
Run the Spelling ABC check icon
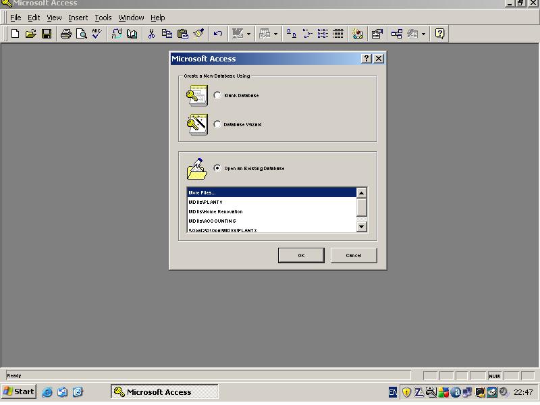[97, 34]
